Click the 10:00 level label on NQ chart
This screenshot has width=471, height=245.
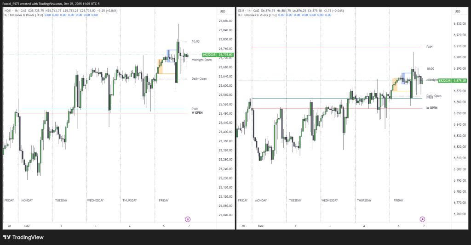coord(195,41)
